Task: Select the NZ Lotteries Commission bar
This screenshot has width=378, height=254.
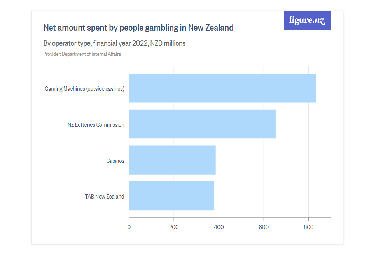Action: [x=202, y=124]
